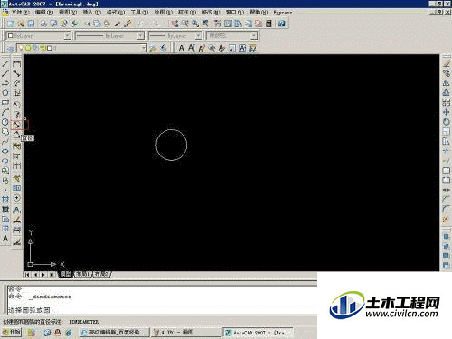Open the 窗口 (Window) menu
The width and height of the screenshot is (452, 339).
pos(235,13)
